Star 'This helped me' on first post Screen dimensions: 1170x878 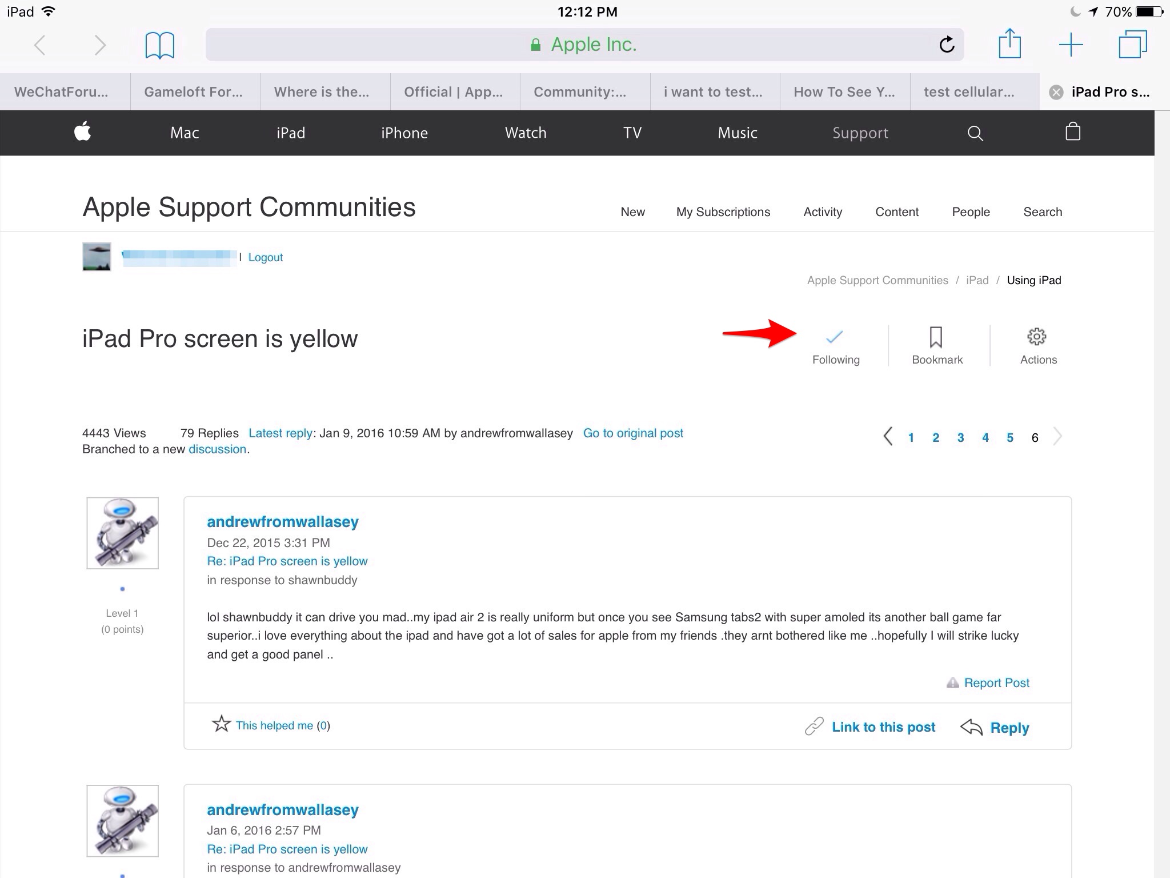tap(221, 724)
